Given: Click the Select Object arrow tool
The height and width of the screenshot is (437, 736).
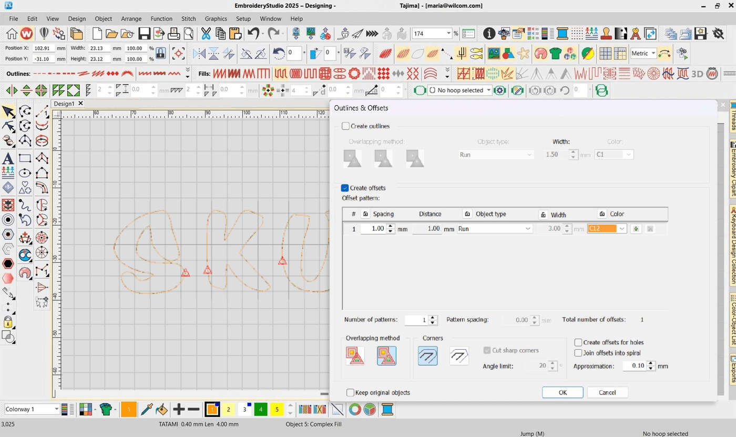Looking at the screenshot, I should (x=8, y=111).
